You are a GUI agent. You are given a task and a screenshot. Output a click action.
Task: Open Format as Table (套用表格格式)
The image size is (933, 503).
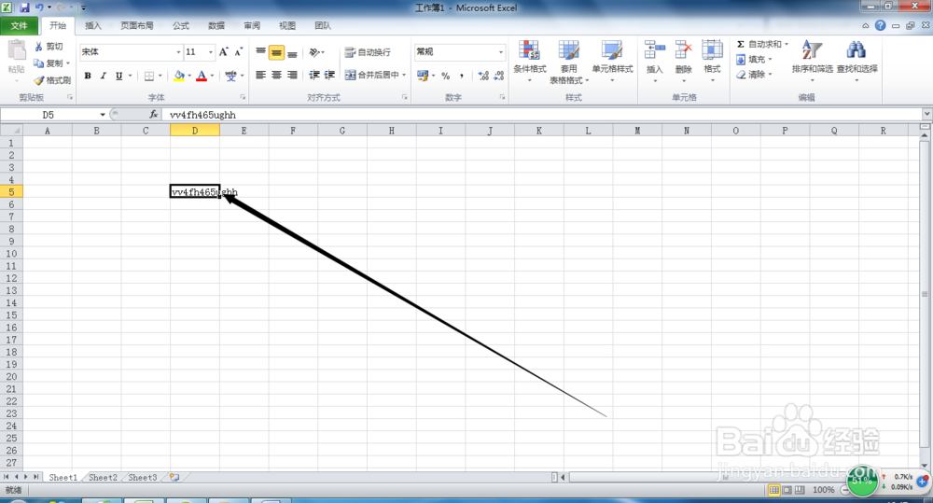[x=569, y=61]
